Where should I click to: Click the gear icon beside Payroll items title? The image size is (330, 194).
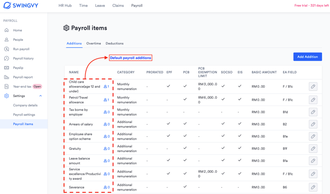pyautogui.click(x=66, y=28)
